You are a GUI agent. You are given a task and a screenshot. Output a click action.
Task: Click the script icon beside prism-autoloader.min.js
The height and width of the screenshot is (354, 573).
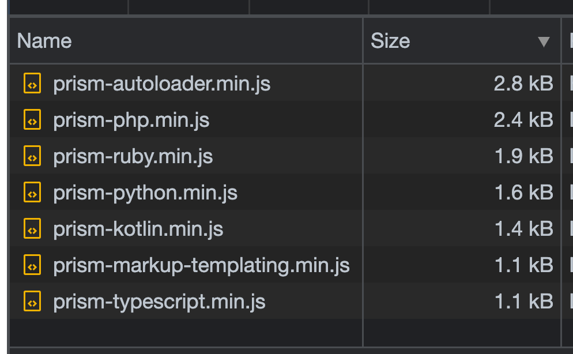(32, 83)
